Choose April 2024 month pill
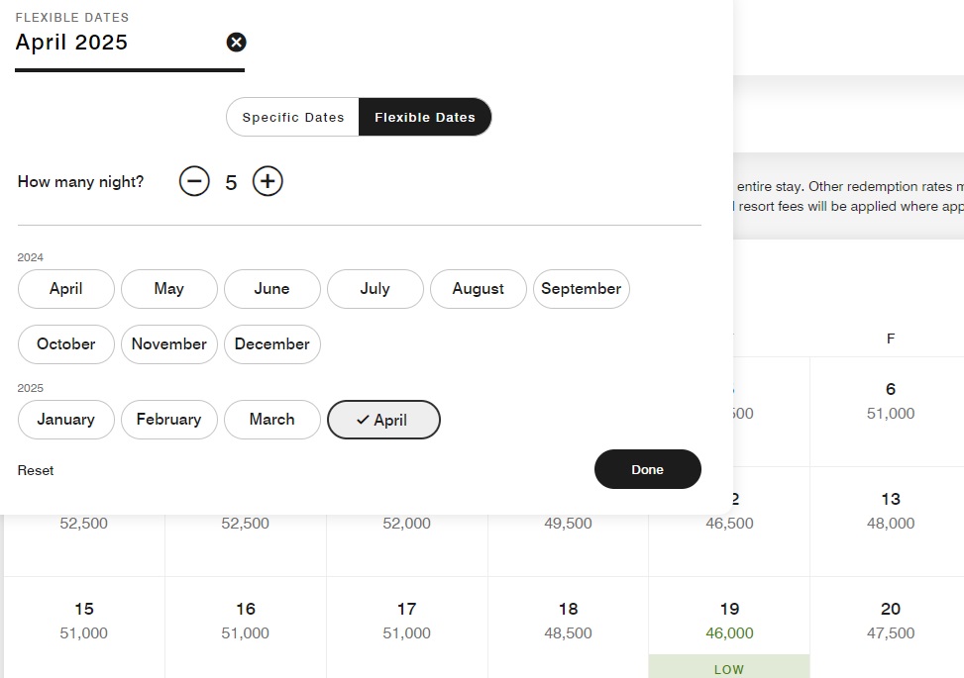Screen dimensions: 964x678 (66, 289)
